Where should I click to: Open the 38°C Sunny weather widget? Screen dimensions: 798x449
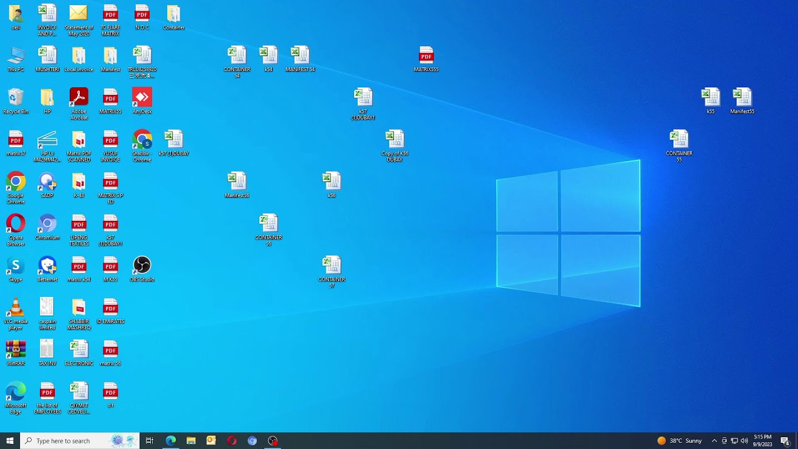[x=680, y=441]
